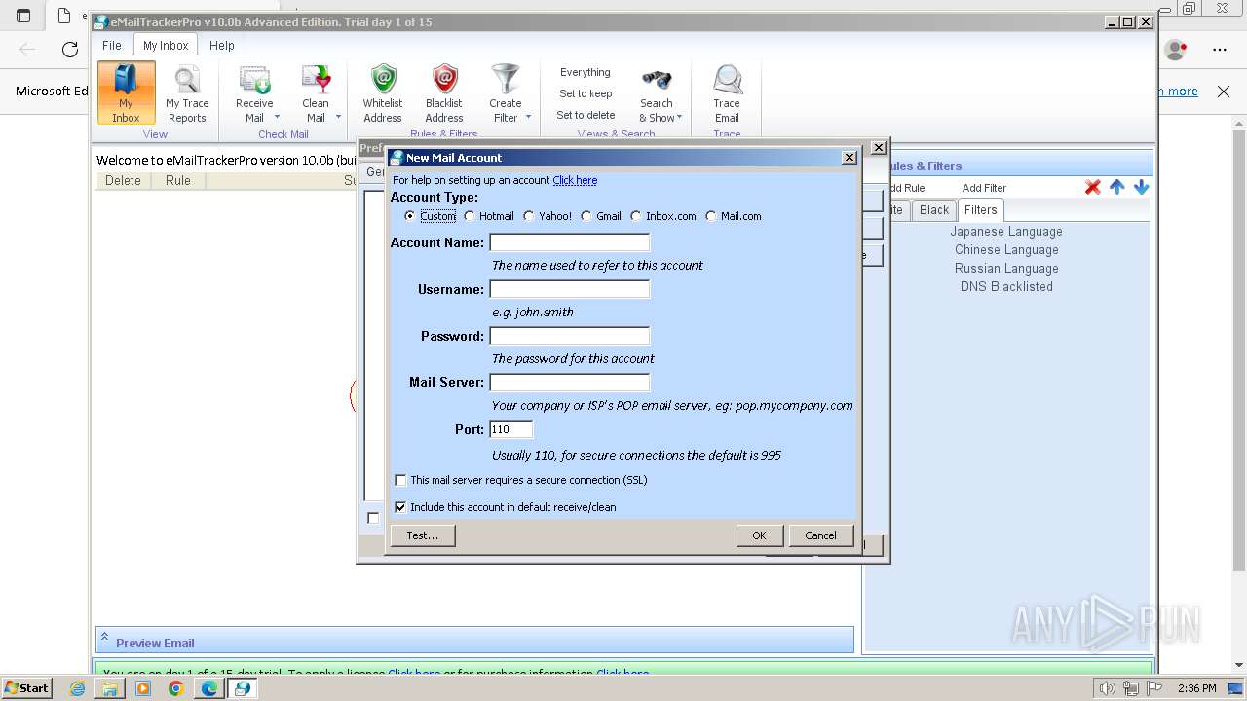Click the volume tray icon
This screenshot has width=1247, height=701.
(x=1108, y=688)
